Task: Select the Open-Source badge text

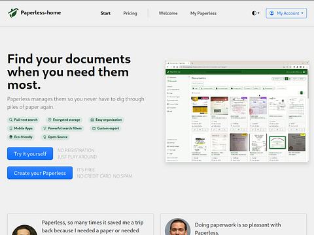Action: coord(58,137)
